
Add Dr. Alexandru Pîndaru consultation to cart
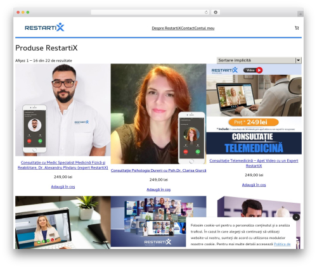pos(63,187)
